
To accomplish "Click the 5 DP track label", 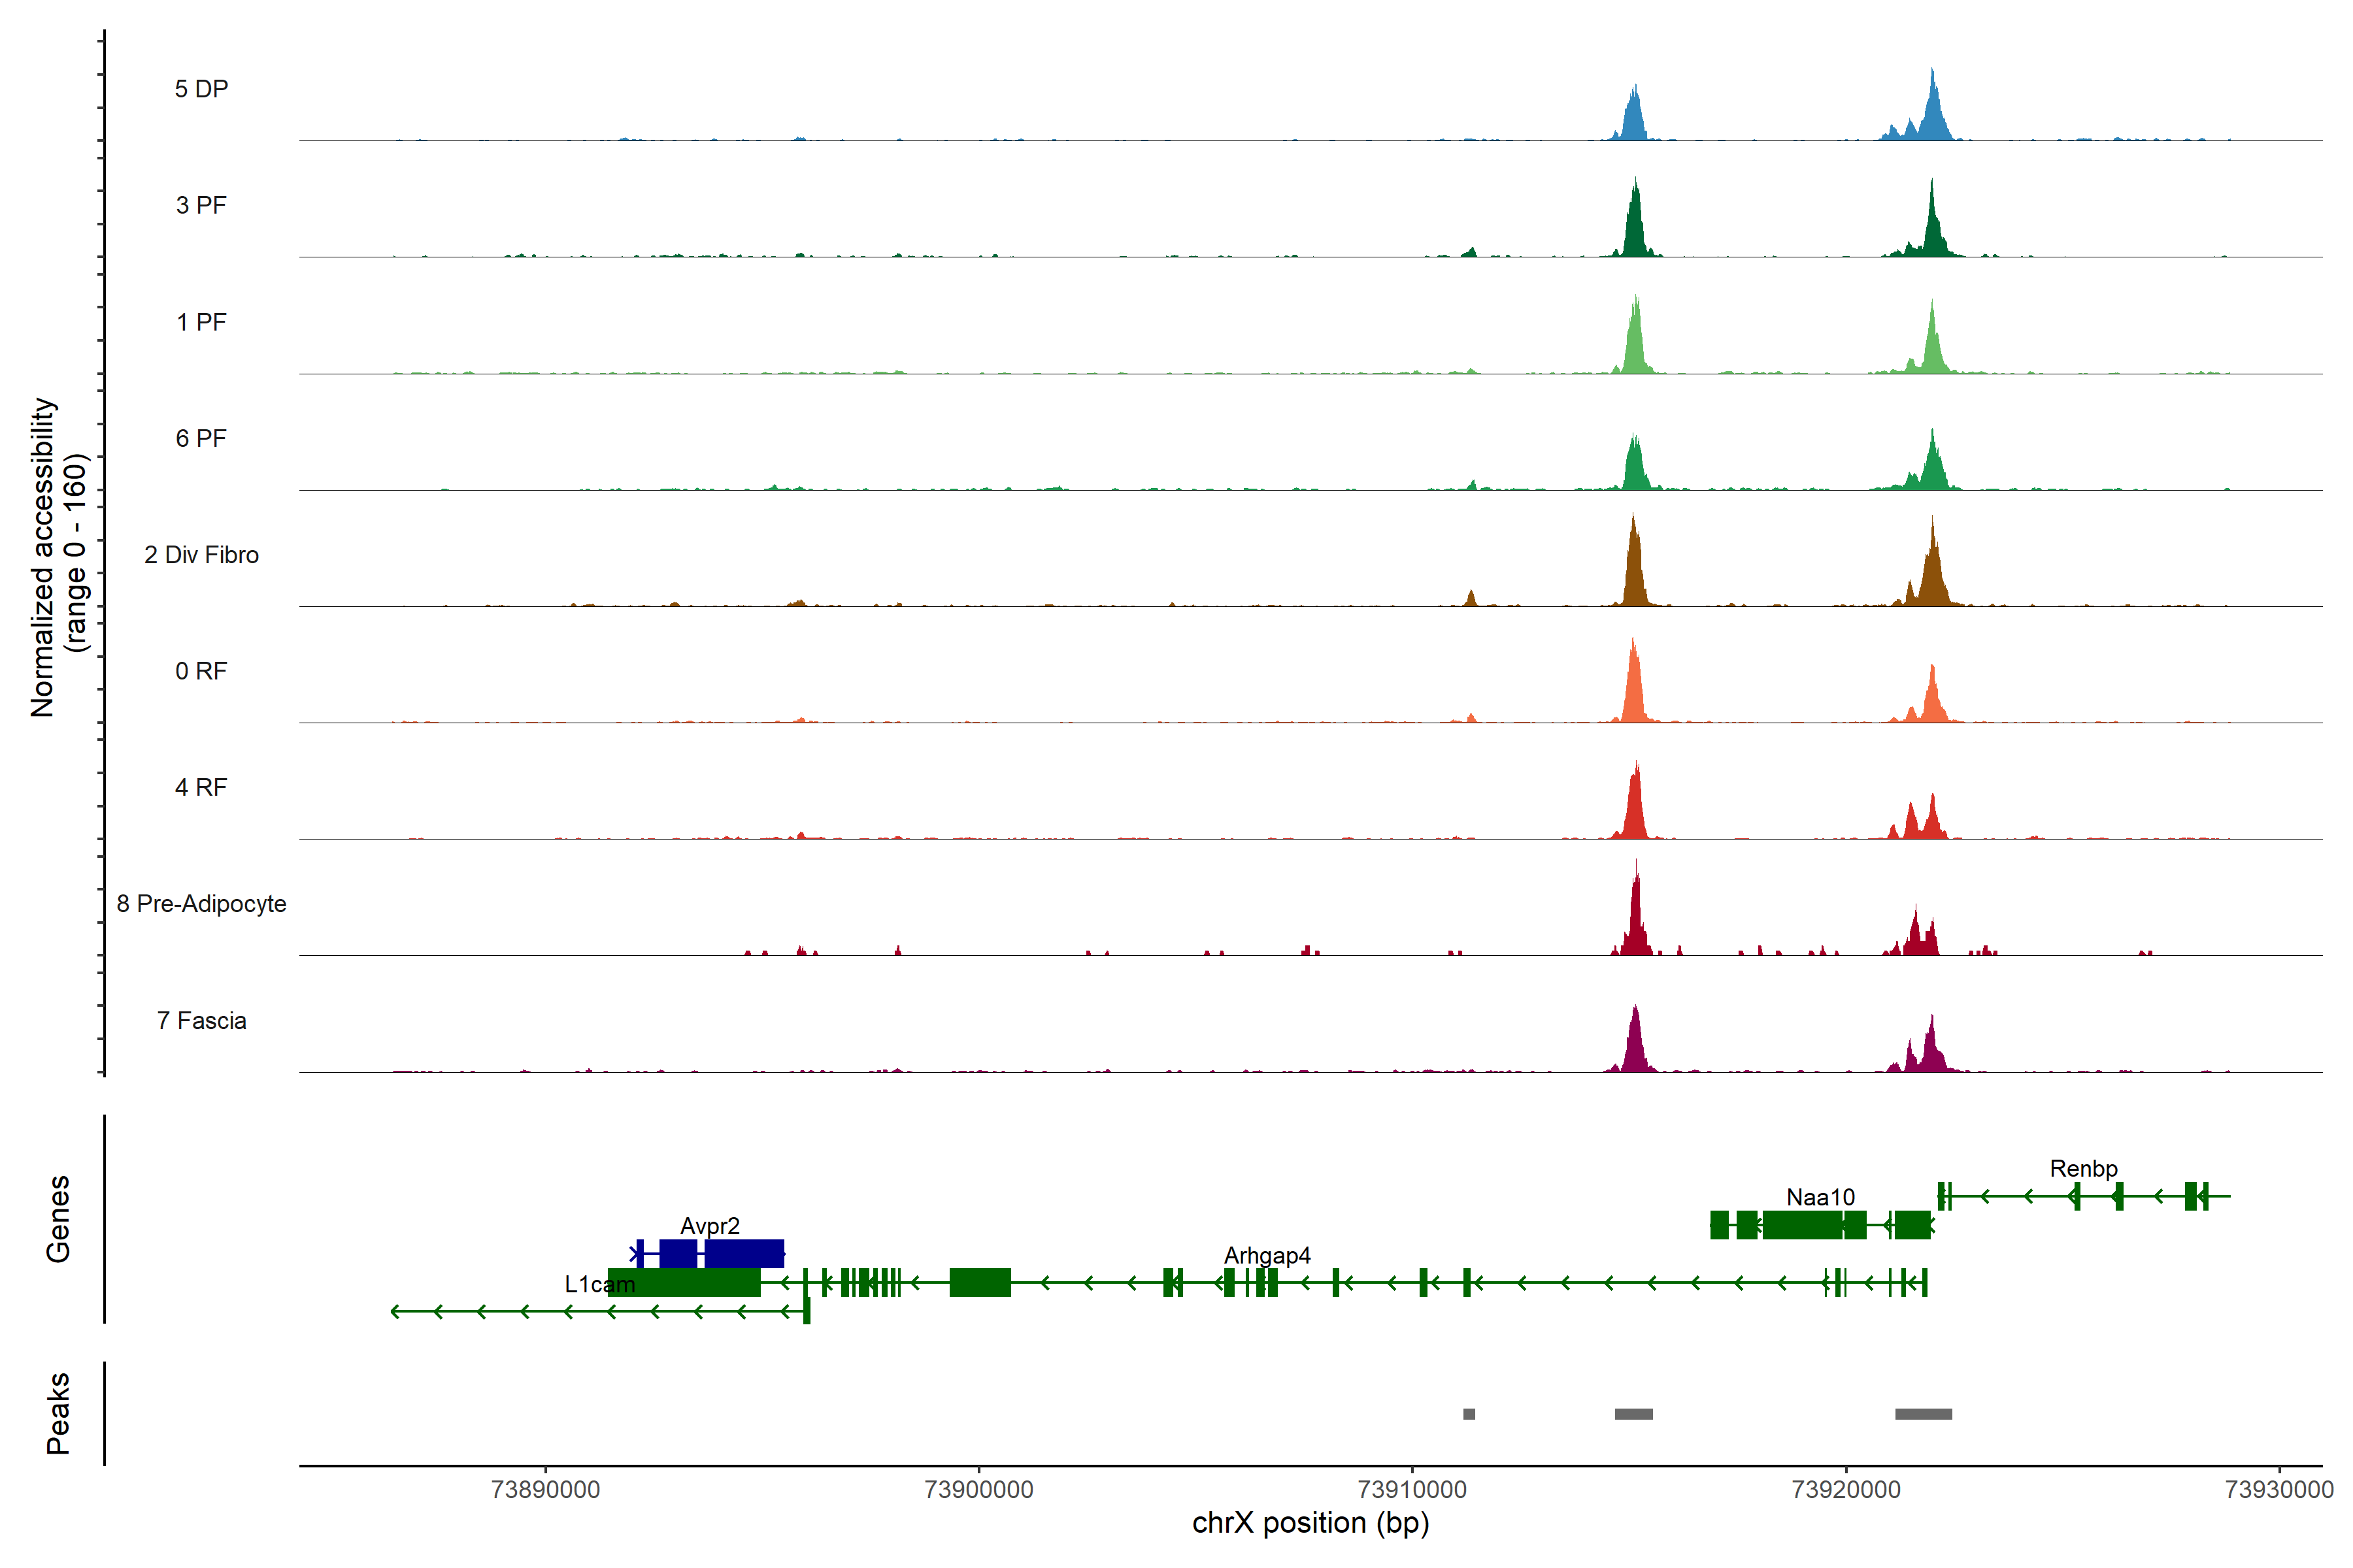I will (x=201, y=89).
